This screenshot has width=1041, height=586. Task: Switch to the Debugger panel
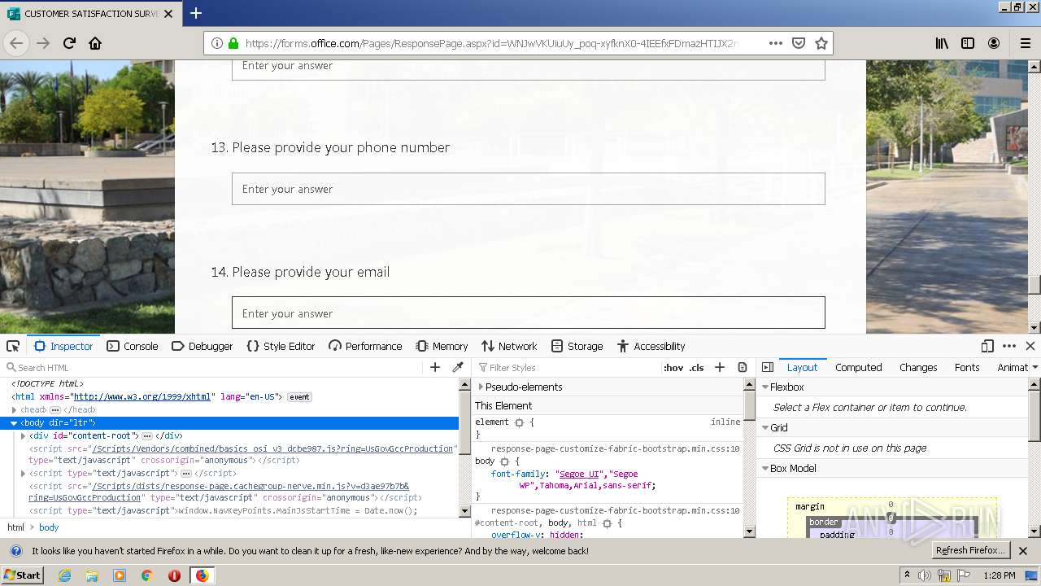point(203,346)
